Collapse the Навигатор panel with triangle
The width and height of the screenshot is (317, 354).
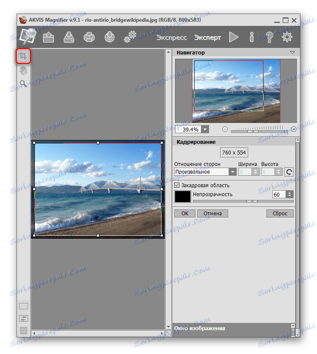click(292, 53)
